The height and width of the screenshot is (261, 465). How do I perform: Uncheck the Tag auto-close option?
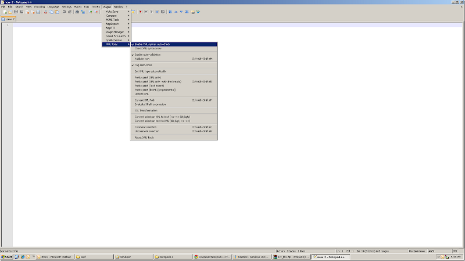[x=144, y=65]
